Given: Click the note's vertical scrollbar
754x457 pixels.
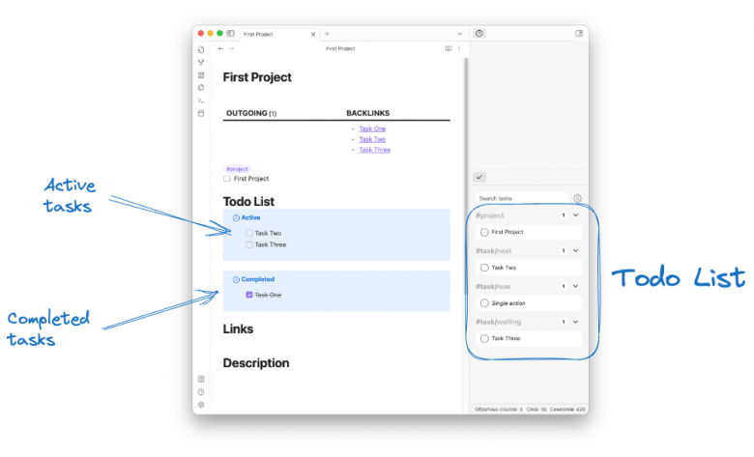Looking at the screenshot, I should (x=466, y=176).
